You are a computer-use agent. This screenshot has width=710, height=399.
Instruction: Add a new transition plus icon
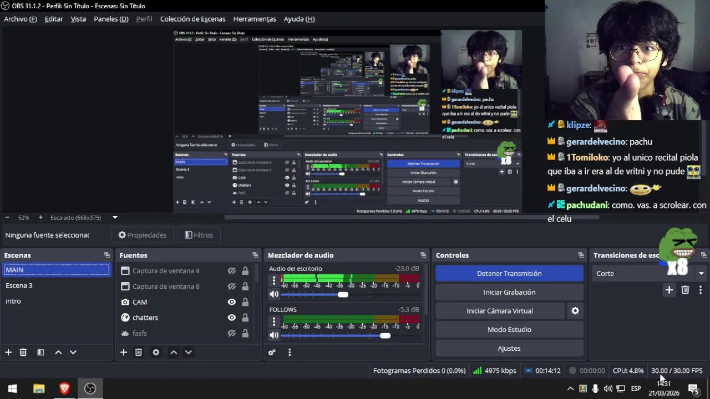click(x=669, y=290)
